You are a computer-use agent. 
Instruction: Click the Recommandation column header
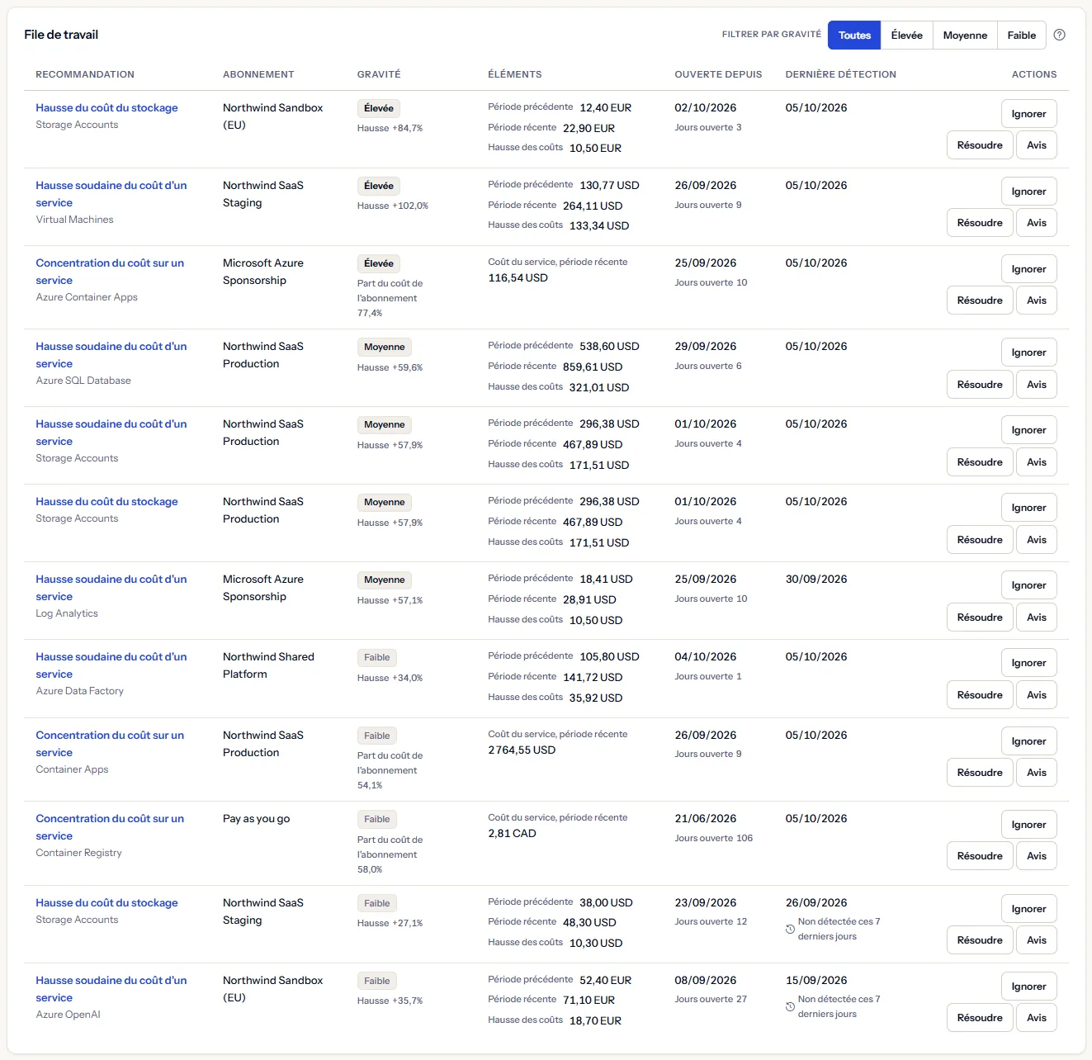[x=85, y=74]
